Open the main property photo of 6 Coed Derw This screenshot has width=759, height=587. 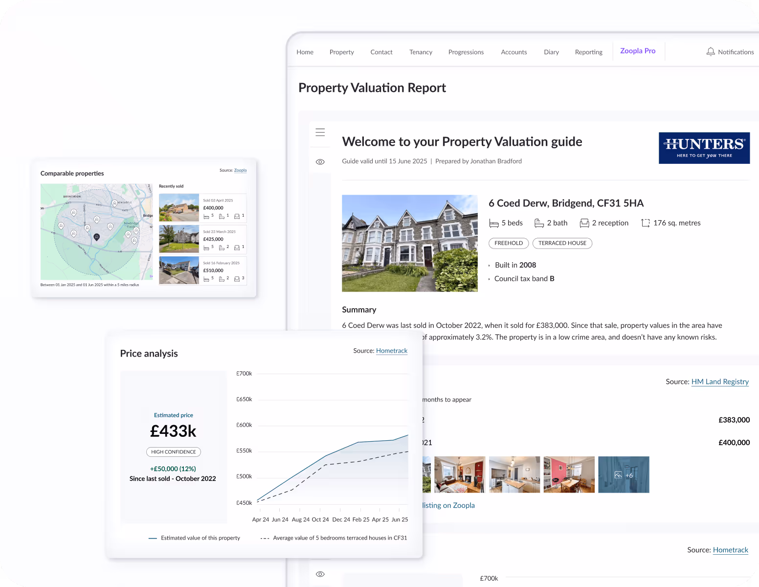(410, 243)
